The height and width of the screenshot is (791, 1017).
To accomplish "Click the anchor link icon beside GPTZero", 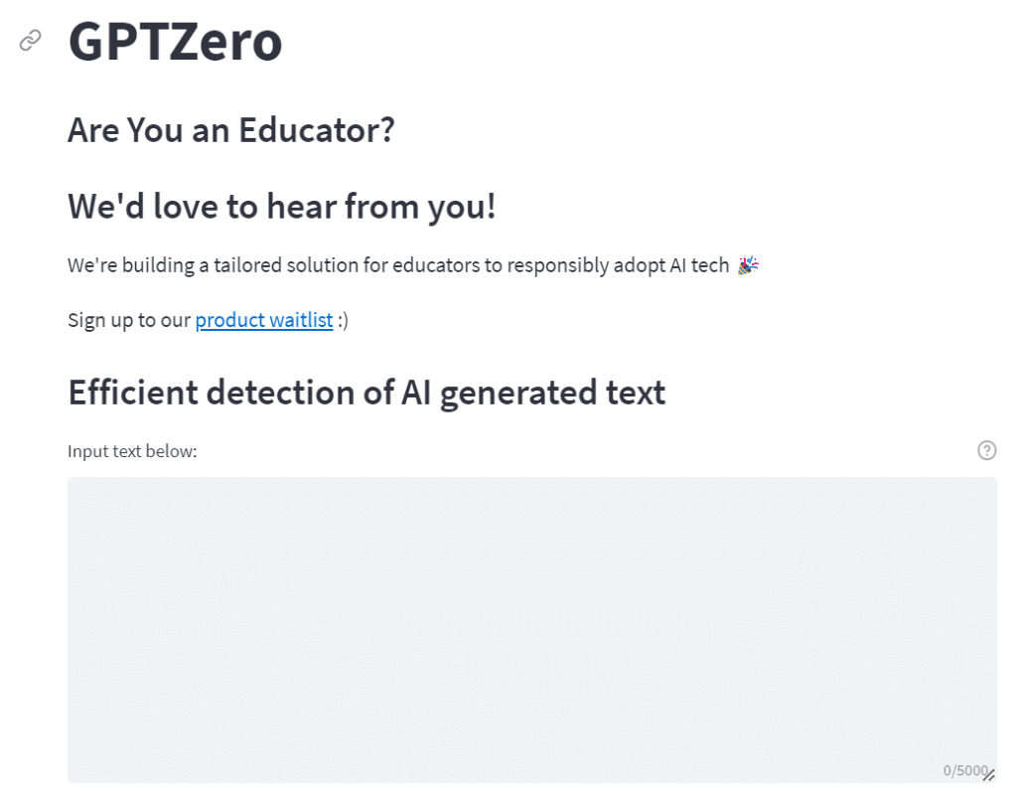I will pyautogui.click(x=31, y=41).
